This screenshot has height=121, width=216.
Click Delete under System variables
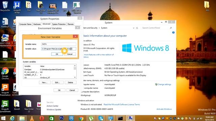(71, 82)
